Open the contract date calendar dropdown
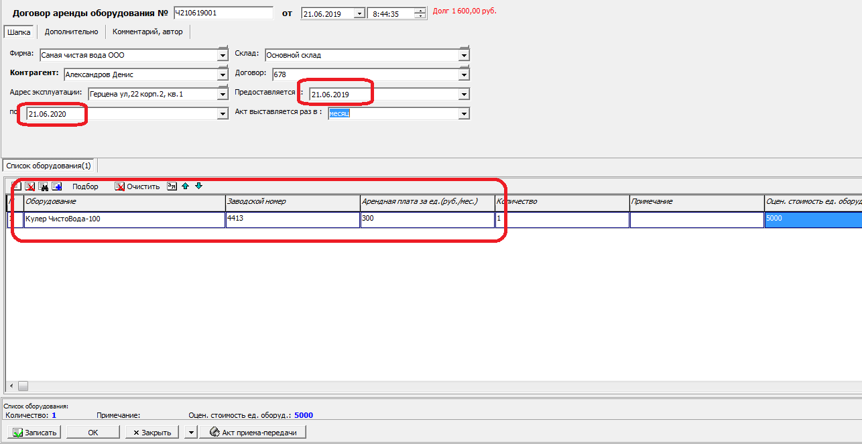The image size is (862, 444). click(x=359, y=13)
